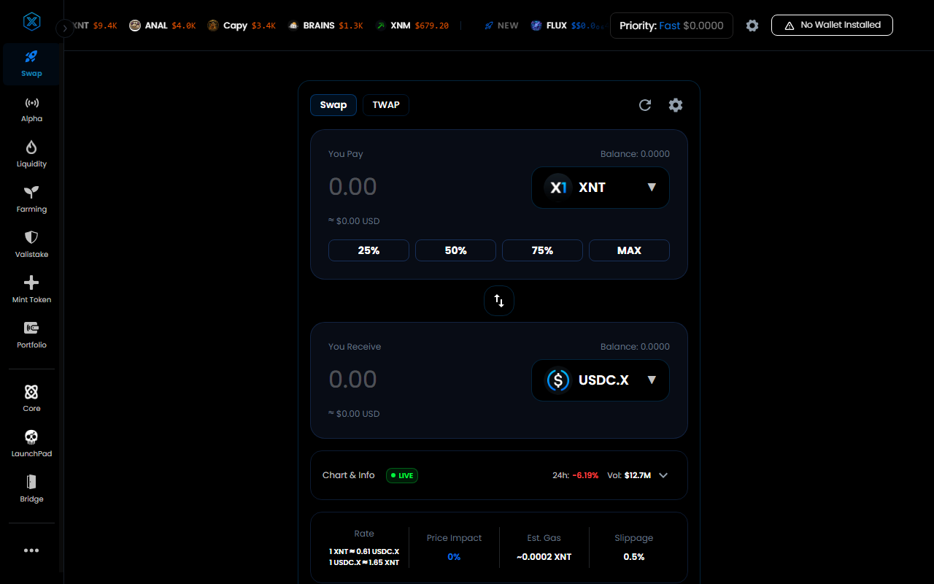Open the Bridge page
The image size is (934, 584).
(x=31, y=489)
